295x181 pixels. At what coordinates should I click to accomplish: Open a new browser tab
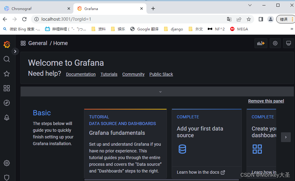153,9
